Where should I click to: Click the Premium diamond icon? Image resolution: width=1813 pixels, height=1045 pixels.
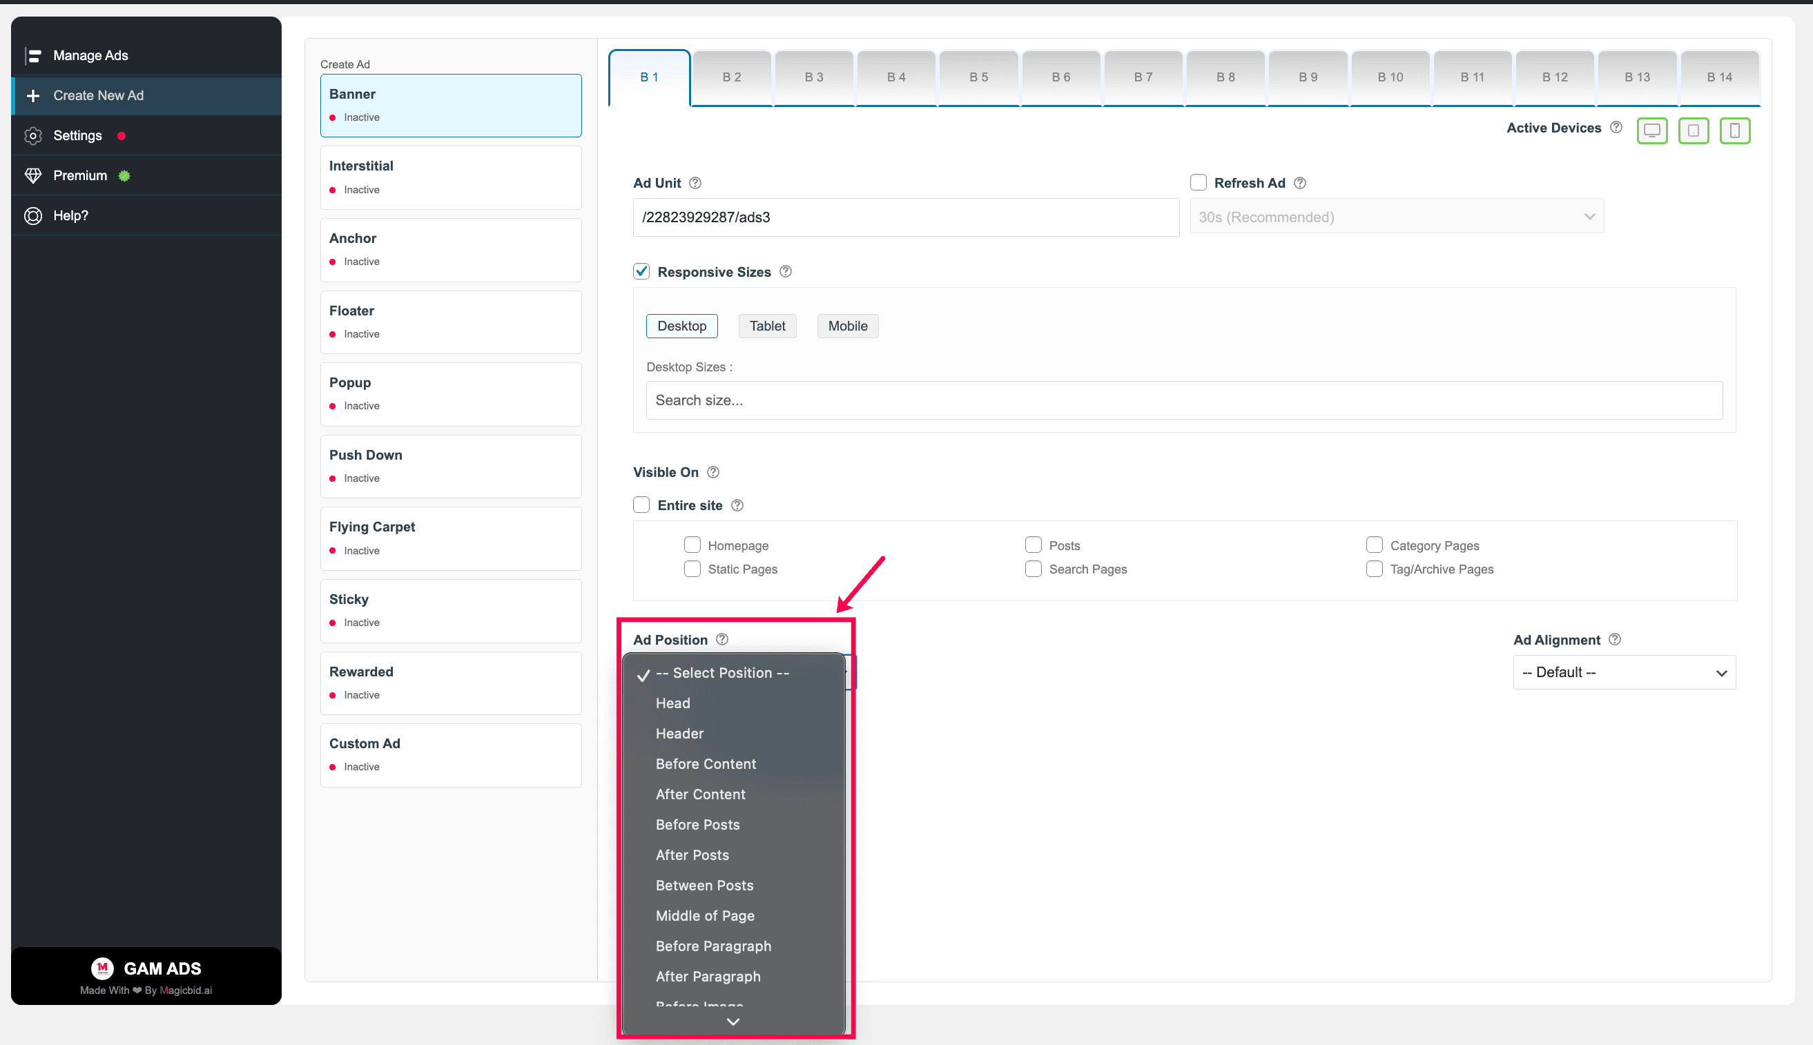(33, 176)
